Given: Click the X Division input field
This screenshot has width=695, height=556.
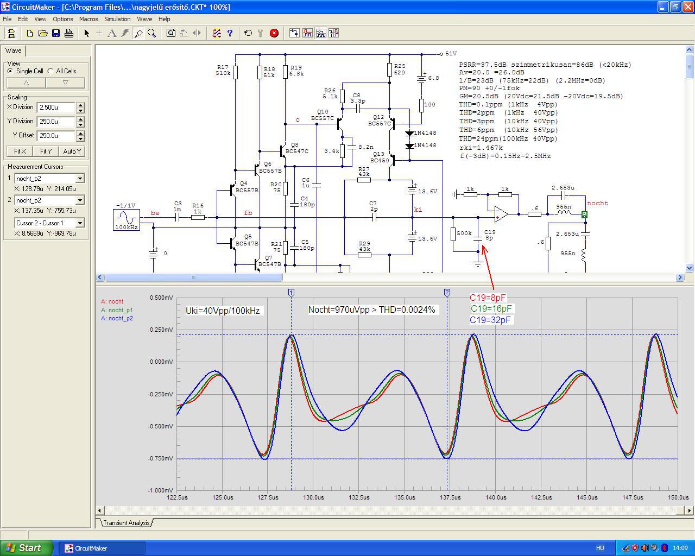Looking at the screenshot, I should point(56,108).
